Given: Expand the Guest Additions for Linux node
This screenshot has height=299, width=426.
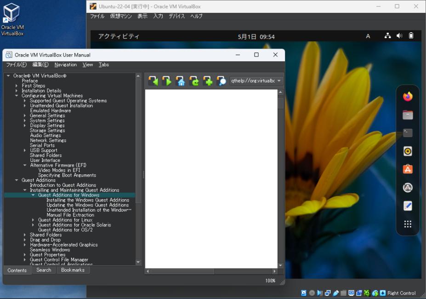Looking at the screenshot, I should point(33,220).
